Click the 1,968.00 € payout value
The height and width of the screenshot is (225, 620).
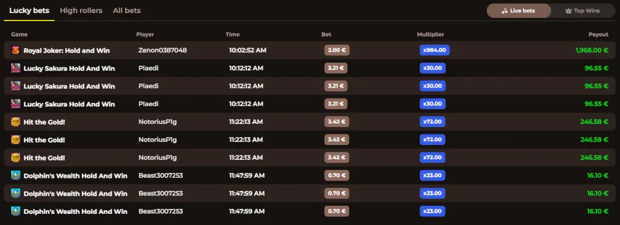pyautogui.click(x=591, y=50)
